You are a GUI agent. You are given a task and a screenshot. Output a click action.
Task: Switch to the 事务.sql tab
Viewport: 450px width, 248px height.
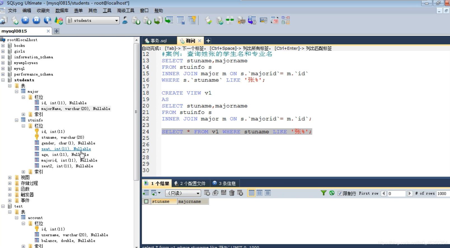(x=159, y=41)
